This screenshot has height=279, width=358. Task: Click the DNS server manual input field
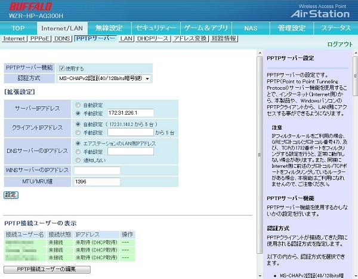(x=131, y=151)
